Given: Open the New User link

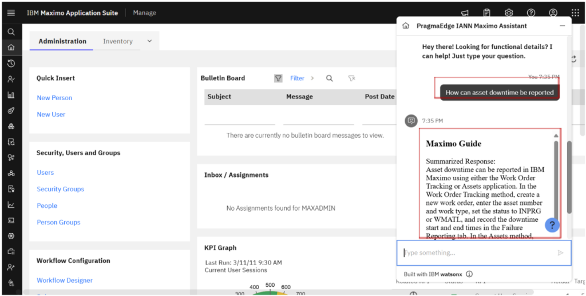Looking at the screenshot, I should coord(51,115).
